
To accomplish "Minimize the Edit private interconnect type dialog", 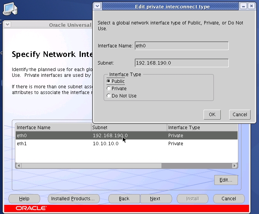I will point(243,6).
